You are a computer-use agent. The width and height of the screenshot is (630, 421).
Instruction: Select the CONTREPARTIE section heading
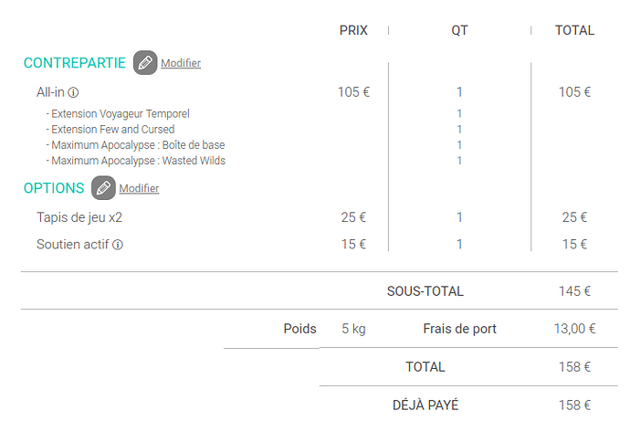coord(75,63)
